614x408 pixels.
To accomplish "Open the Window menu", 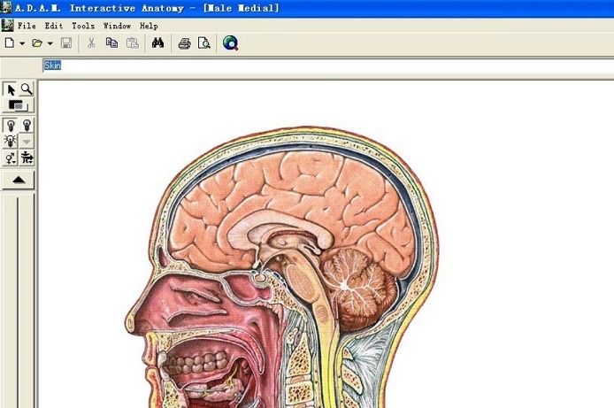I will 117,26.
